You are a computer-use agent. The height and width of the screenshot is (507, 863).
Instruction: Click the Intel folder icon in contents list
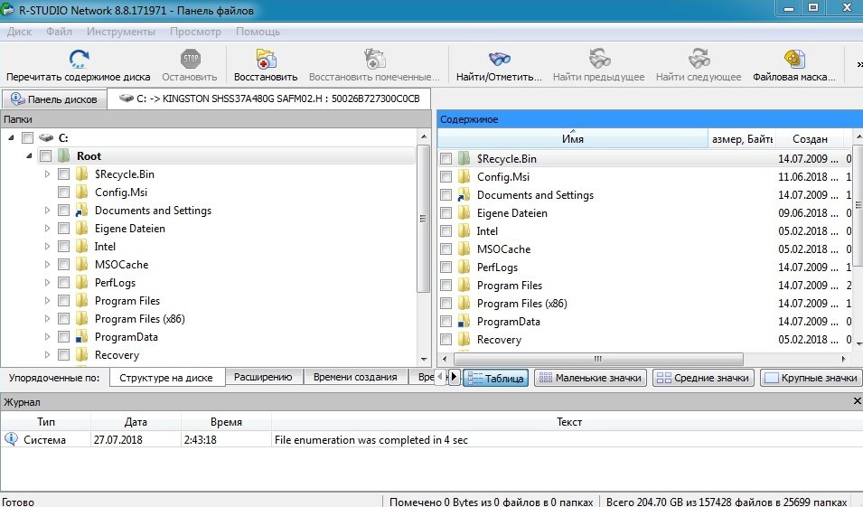tap(464, 231)
